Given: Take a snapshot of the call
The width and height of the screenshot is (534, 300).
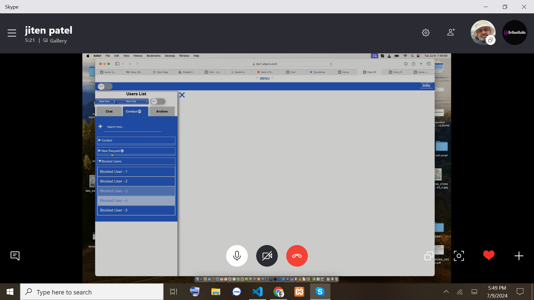Looking at the screenshot, I should [459, 256].
